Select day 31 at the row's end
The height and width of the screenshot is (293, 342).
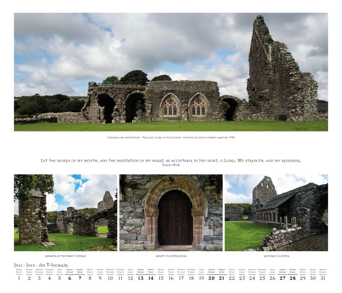click(323, 278)
